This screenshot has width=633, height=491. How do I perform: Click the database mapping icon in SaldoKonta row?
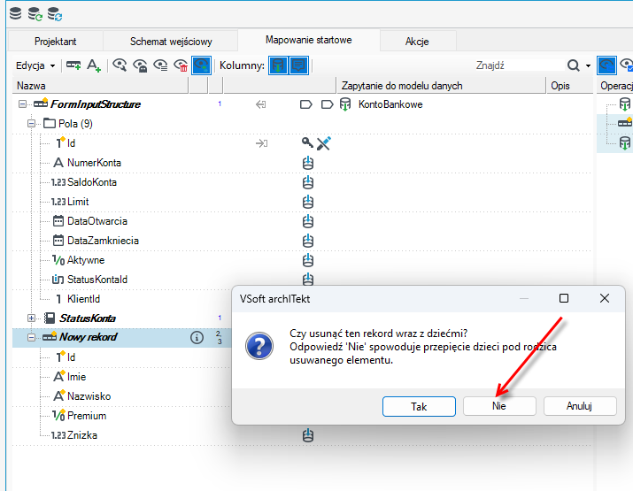pyautogui.click(x=308, y=182)
